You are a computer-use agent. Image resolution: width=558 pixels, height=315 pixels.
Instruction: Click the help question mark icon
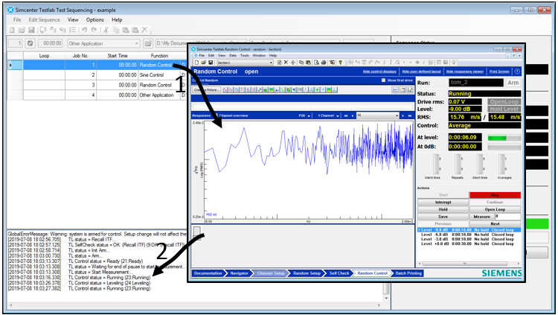(x=517, y=71)
